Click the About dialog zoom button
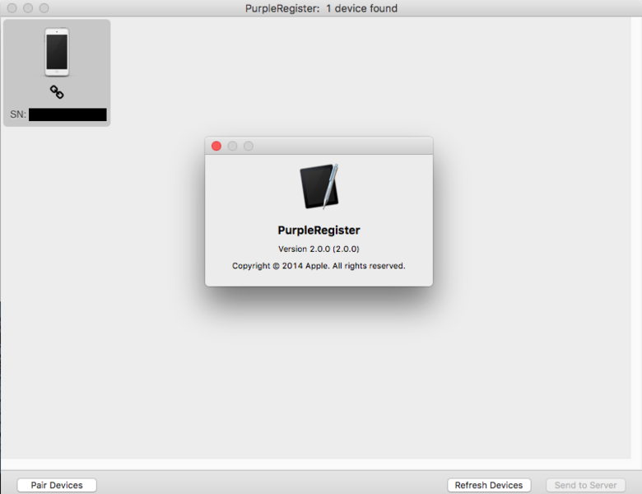 point(248,146)
